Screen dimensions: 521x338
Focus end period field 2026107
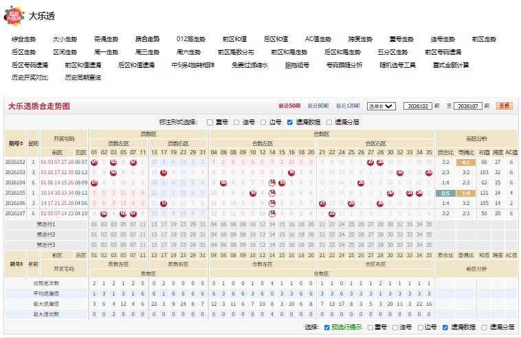468,106
